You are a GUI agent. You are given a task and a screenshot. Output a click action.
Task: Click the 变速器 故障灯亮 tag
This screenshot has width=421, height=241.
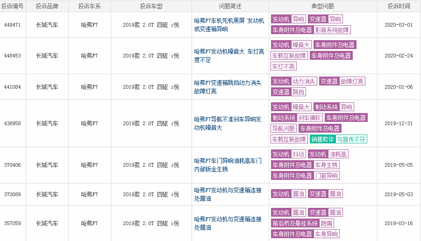[x=343, y=81]
